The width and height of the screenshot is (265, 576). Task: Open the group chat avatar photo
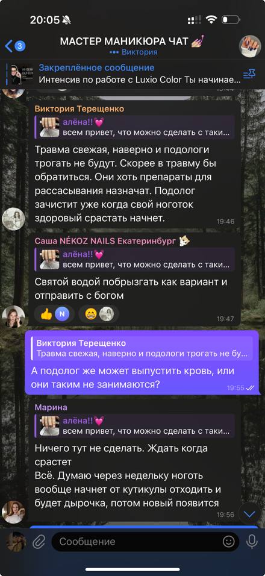coord(250,46)
